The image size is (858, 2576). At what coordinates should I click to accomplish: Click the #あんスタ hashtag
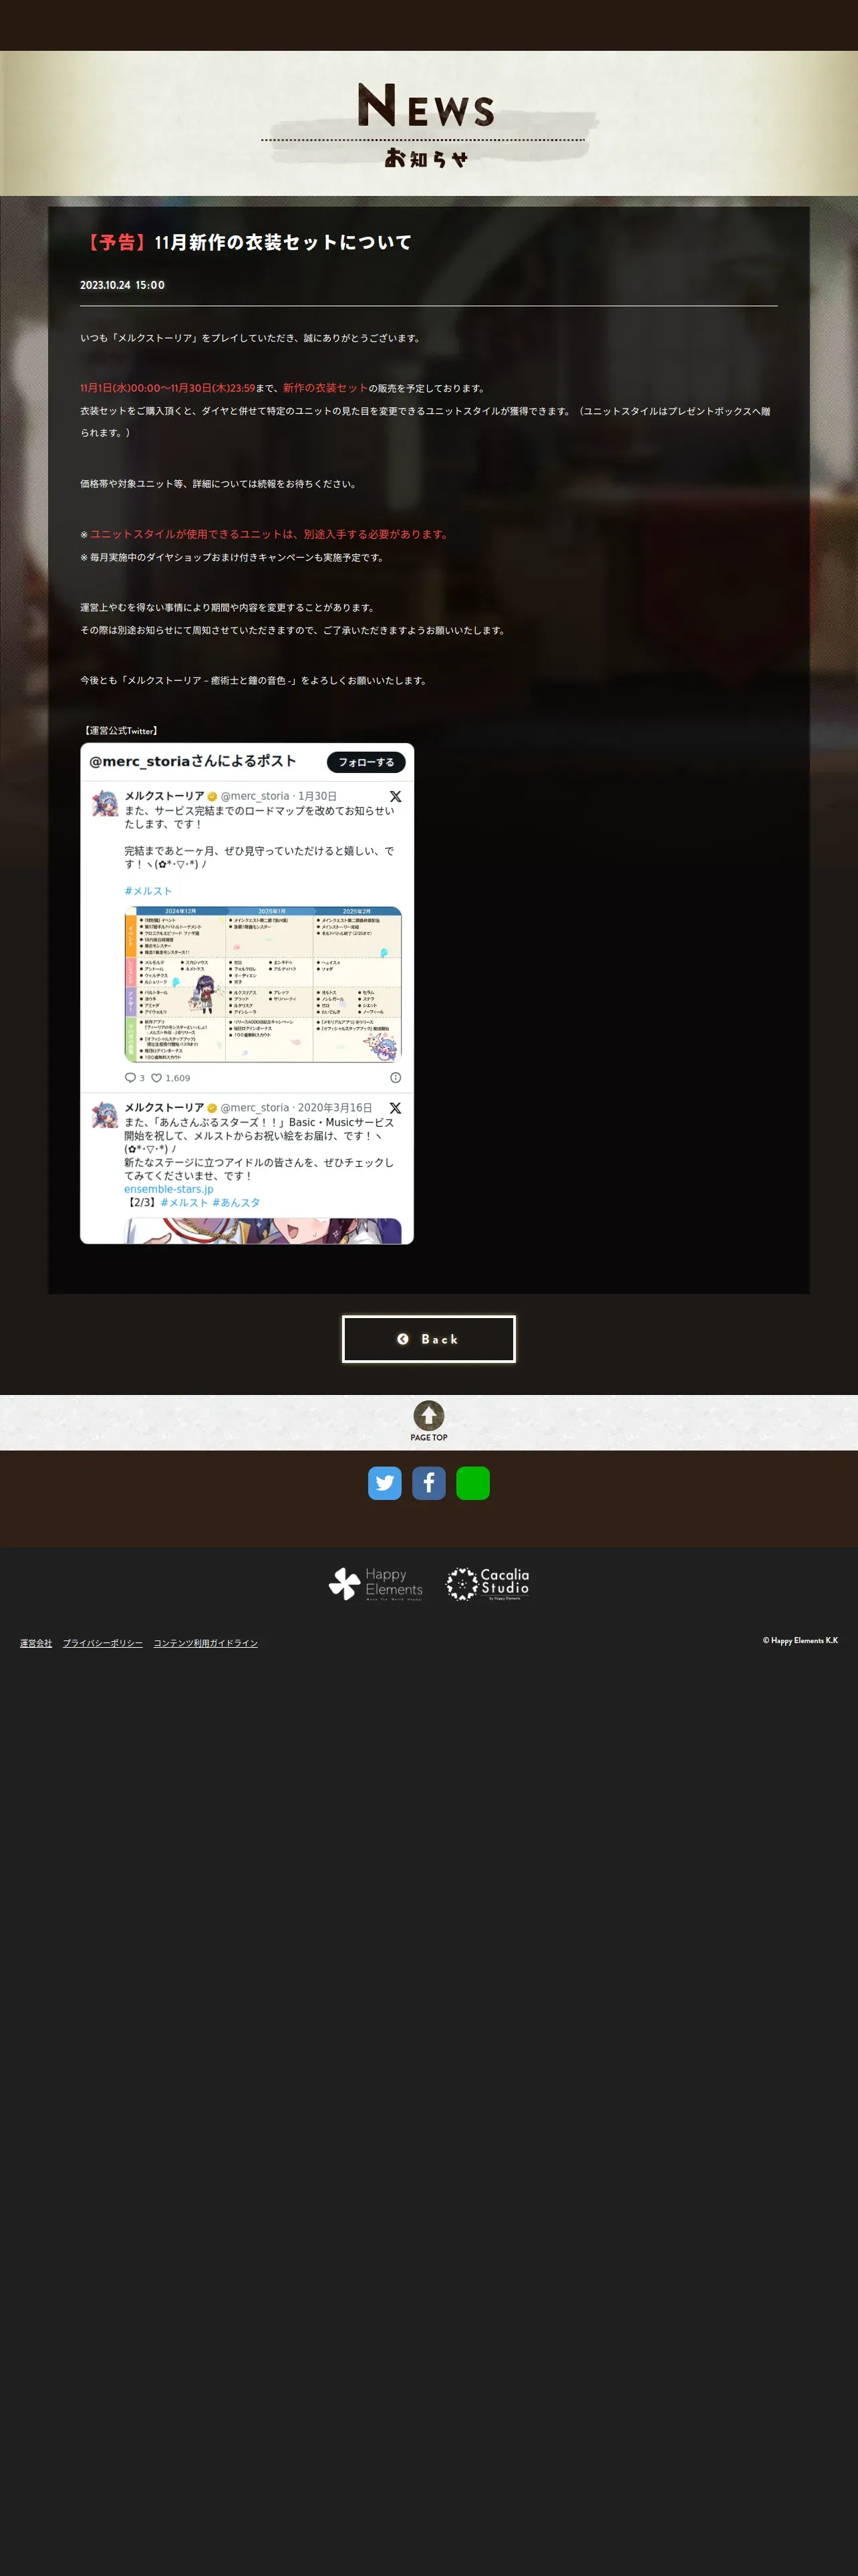[236, 1202]
